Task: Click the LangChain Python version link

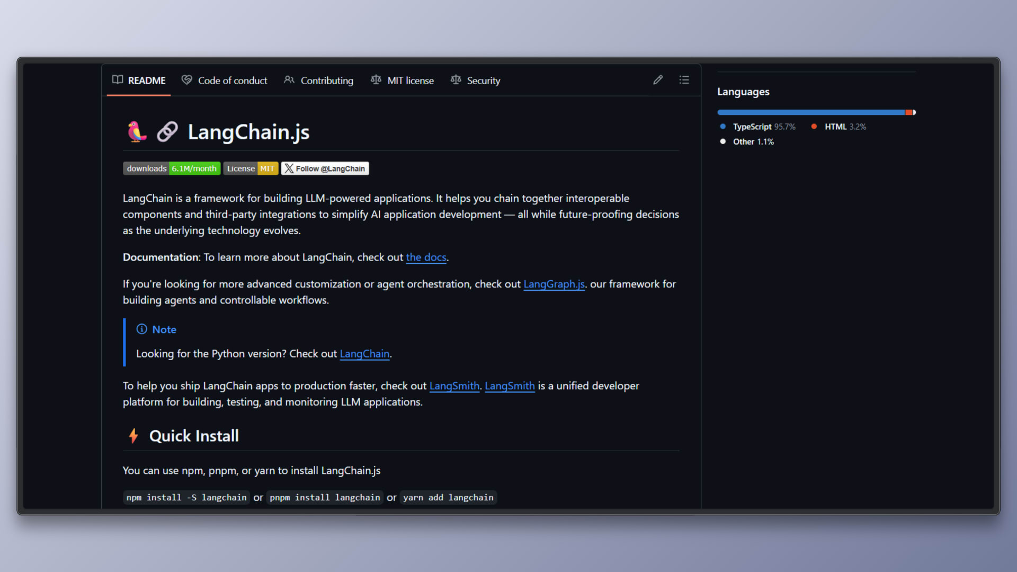Action: click(x=364, y=354)
